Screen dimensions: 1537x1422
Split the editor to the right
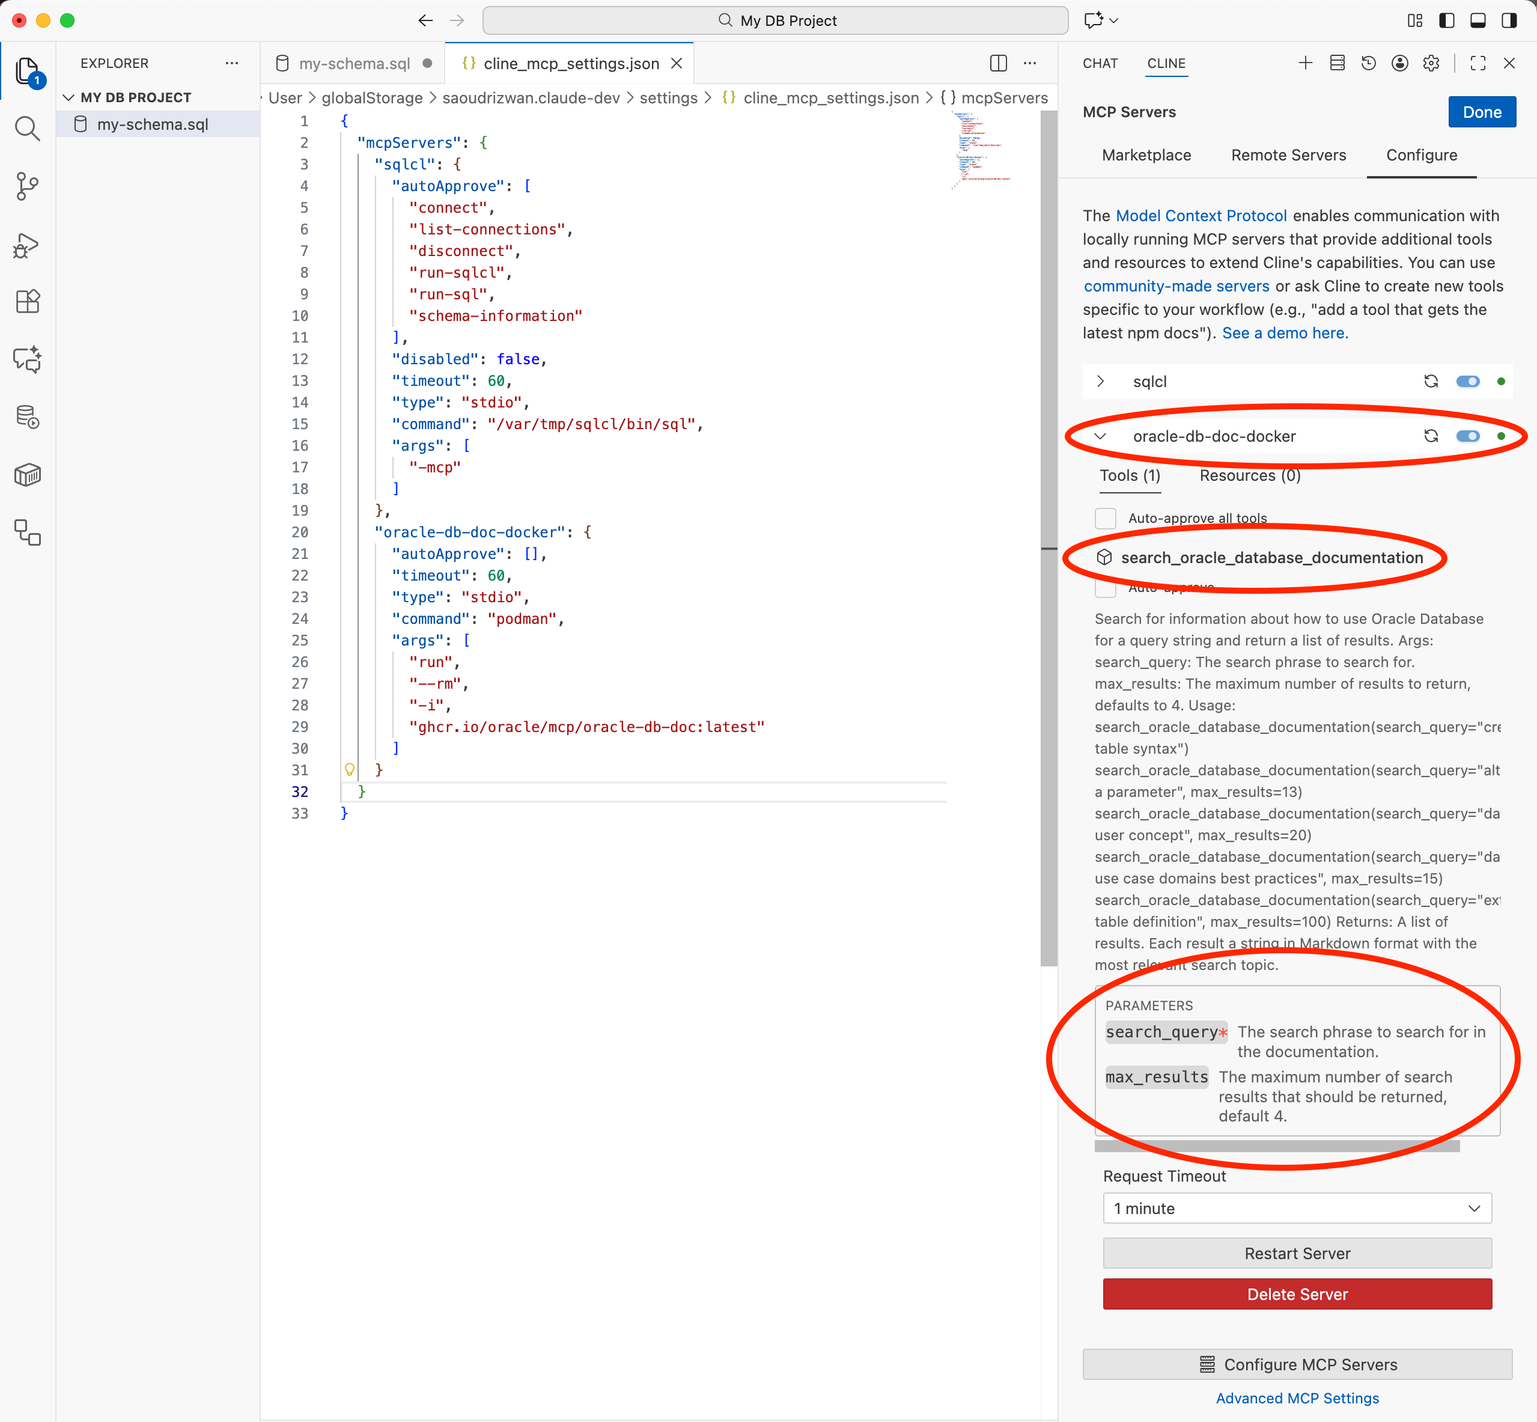pyautogui.click(x=998, y=63)
